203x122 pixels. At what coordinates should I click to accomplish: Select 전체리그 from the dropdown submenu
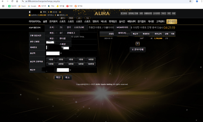(x=71, y=33)
